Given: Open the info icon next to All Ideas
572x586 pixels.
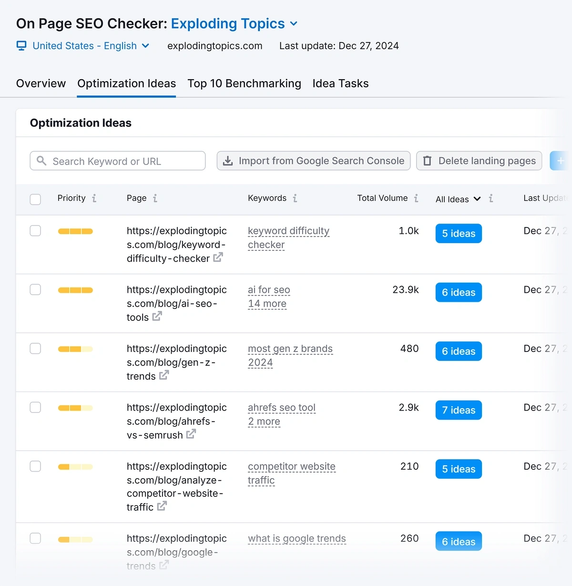Looking at the screenshot, I should point(491,198).
